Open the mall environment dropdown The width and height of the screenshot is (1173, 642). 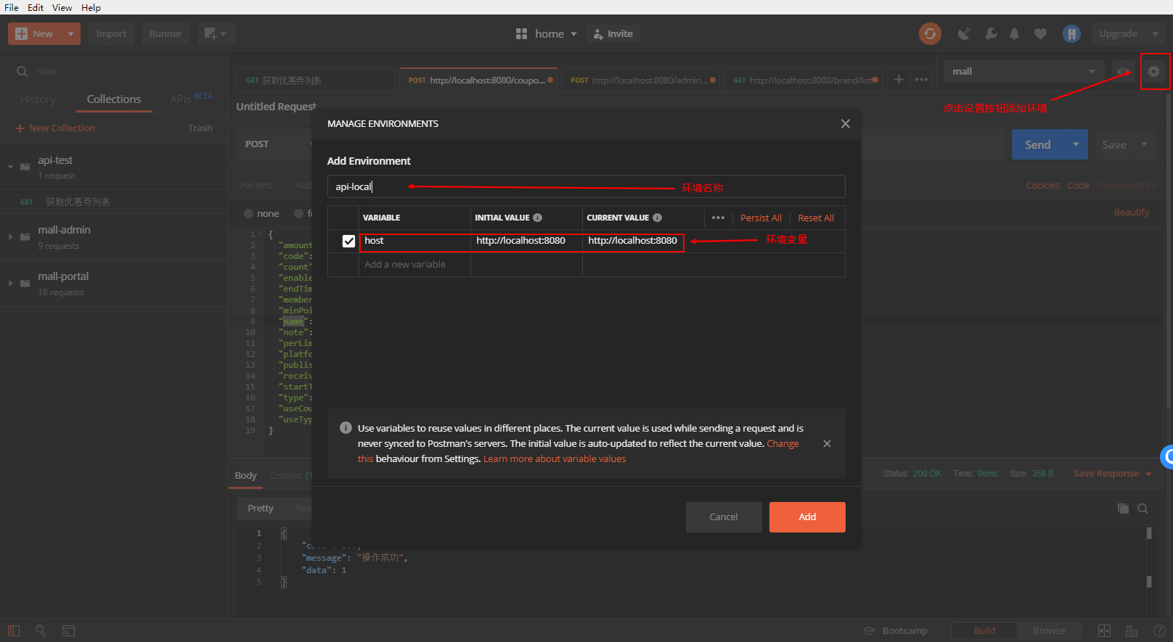click(x=1023, y=71)
